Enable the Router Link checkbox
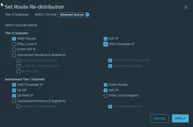Screen dimensions: 193x127 point(18,72)
